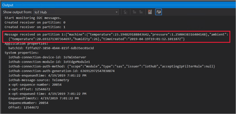Toggle word wrap in Output window
This screenshot has width=236, height=114.
158,12
